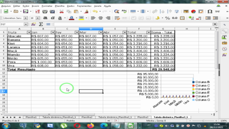The width and height of the screenshot is (229, 129).
Task: Click the Paste icon
Action: (x=76, y=11)
